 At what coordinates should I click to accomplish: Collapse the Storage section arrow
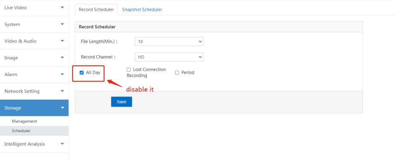62,108
